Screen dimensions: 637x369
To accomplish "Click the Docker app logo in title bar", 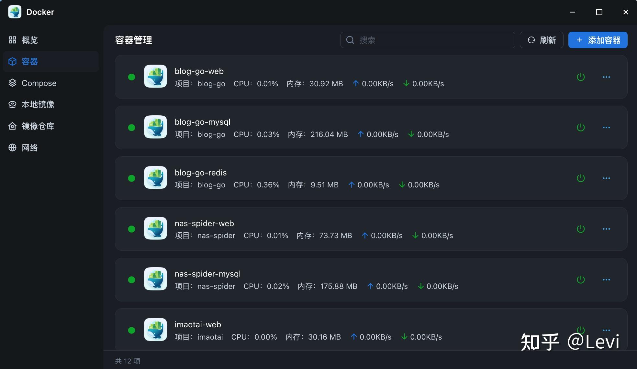I will [x=15, y=12].
